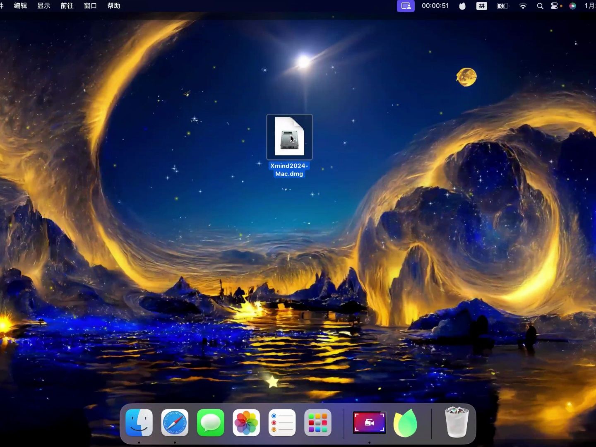The width and height of the screenshot is (596, 447).
Task: Click the battery status icon
Action: tap(502, 6)
